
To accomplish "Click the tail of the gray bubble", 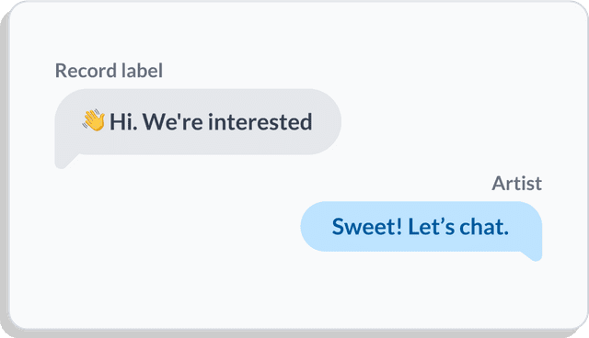I will (x=64, y=161).
